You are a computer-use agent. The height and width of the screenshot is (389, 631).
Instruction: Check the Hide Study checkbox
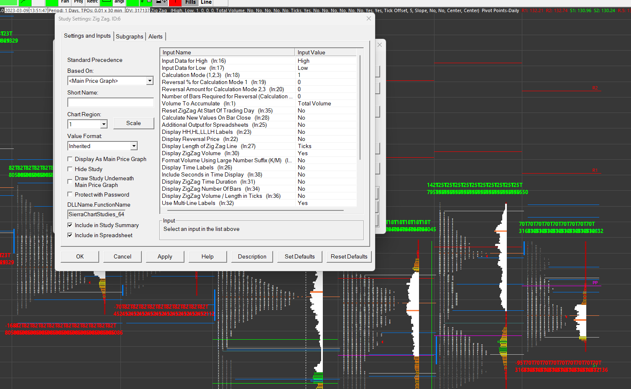tap(70, 169)
